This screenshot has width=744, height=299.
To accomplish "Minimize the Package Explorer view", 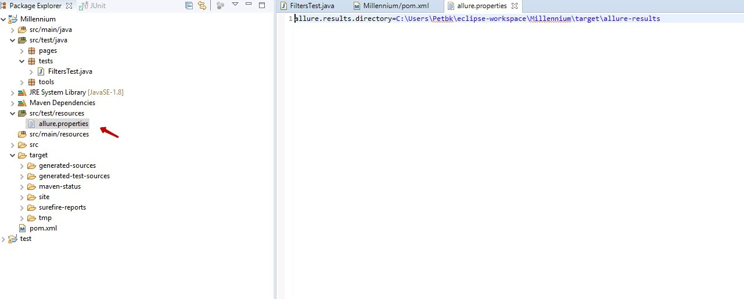I will [249, 5].
